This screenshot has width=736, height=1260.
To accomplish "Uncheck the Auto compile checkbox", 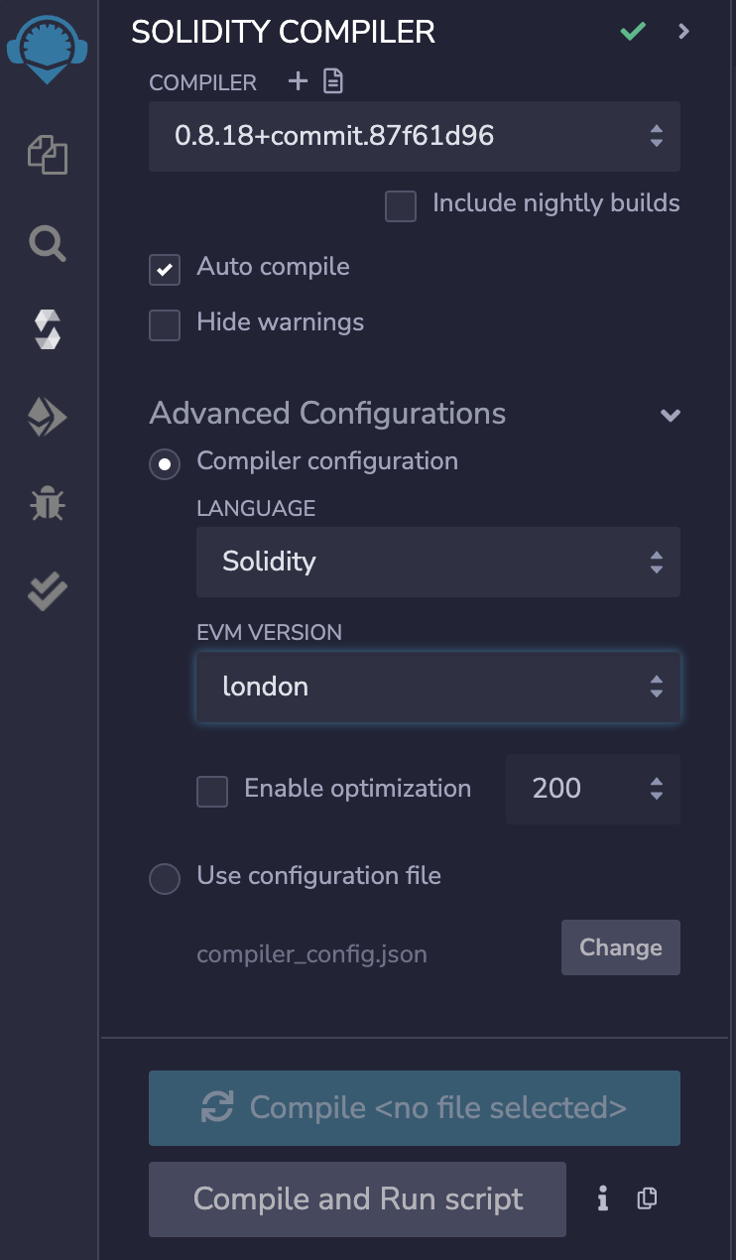I will point(165,270).
